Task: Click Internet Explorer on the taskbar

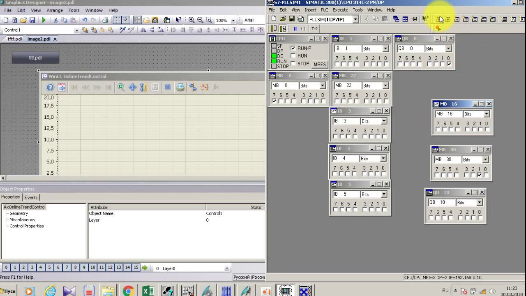Action: [x=51, y=291]
